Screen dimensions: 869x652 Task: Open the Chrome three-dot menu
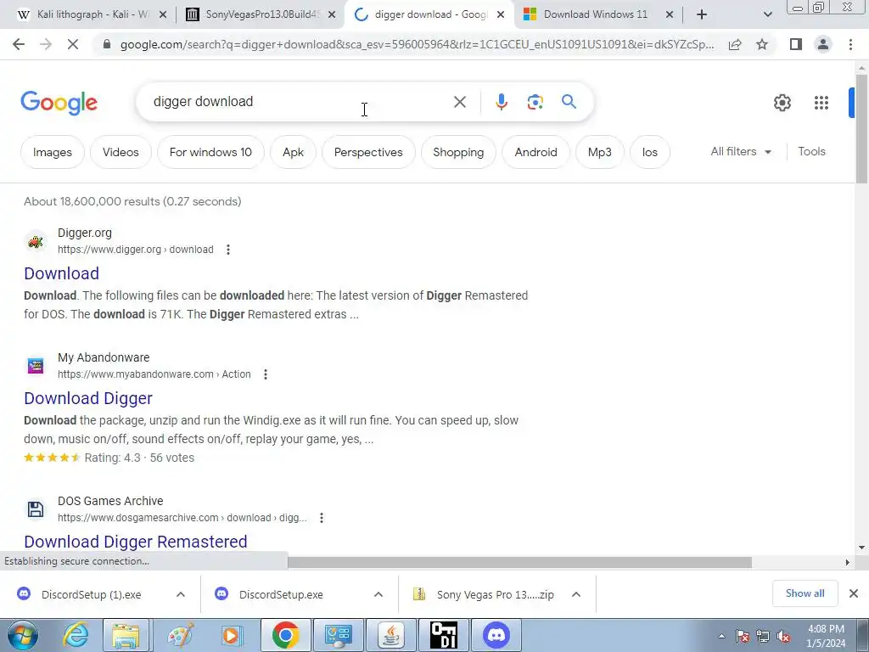(x=850, y=44)
